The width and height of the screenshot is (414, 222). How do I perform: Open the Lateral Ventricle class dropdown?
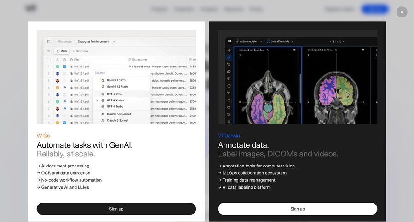point(280,41)
